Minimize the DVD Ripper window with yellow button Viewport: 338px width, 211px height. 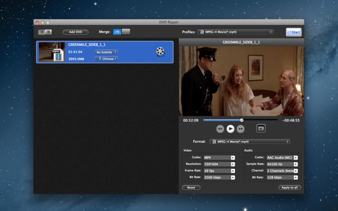coord(43,22)
